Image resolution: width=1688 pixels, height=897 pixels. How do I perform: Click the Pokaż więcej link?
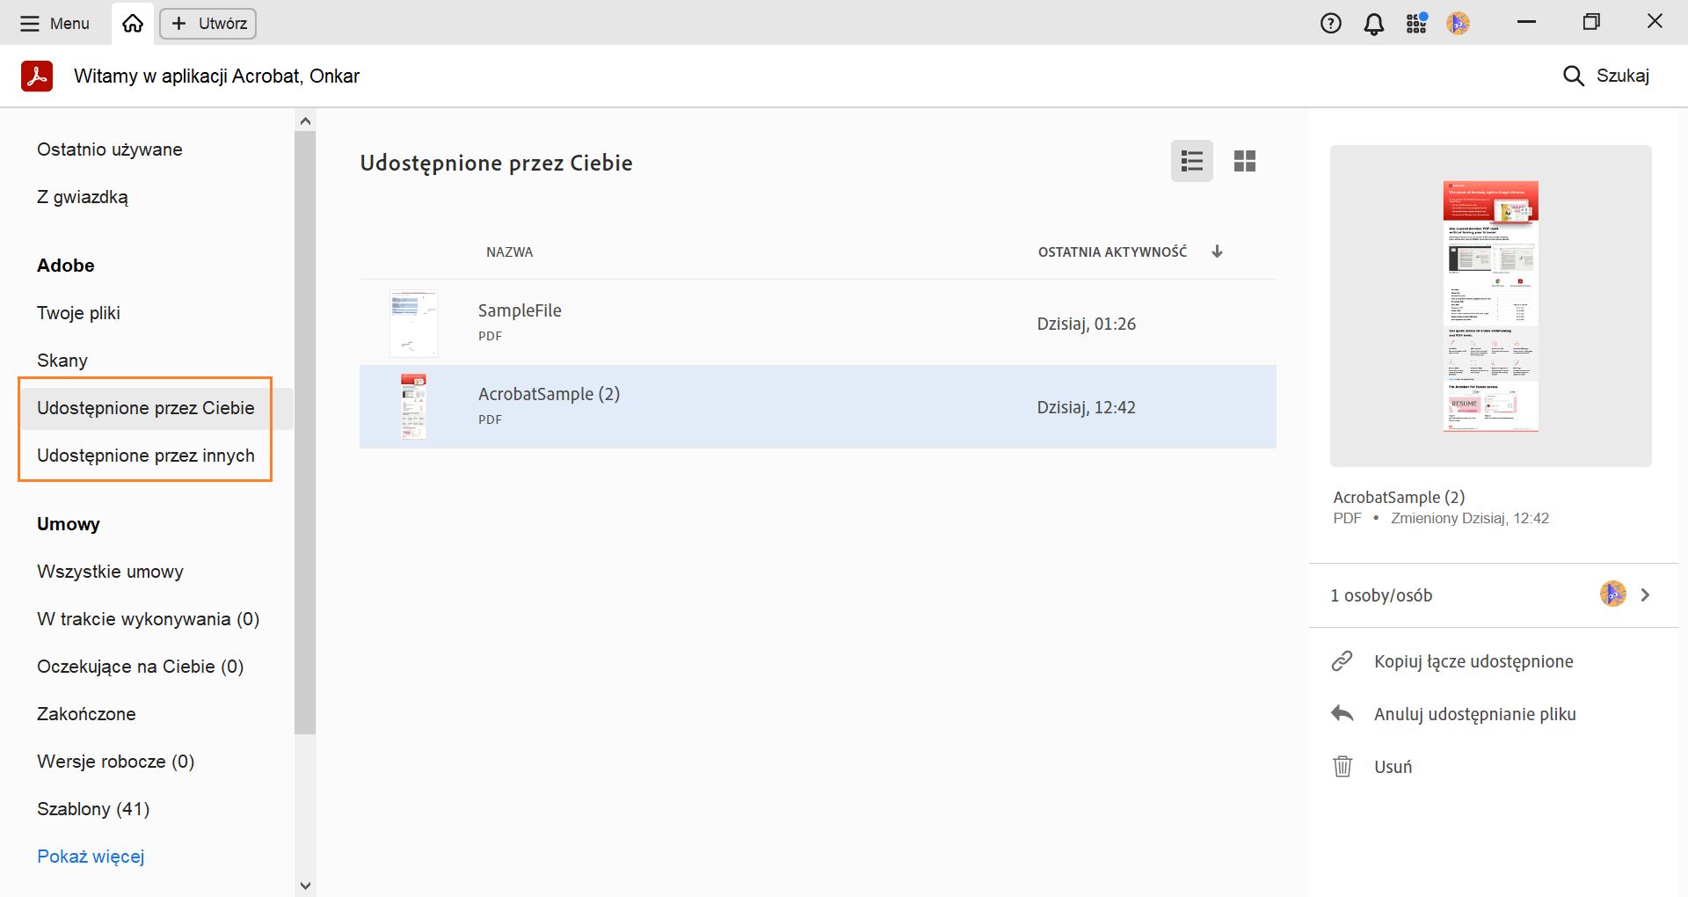[x=91, y=857]
